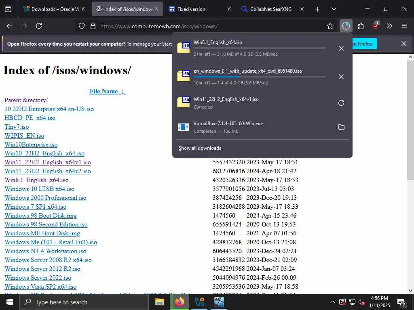
Task: Close the Fixed version tab
Action: [229, 9]
